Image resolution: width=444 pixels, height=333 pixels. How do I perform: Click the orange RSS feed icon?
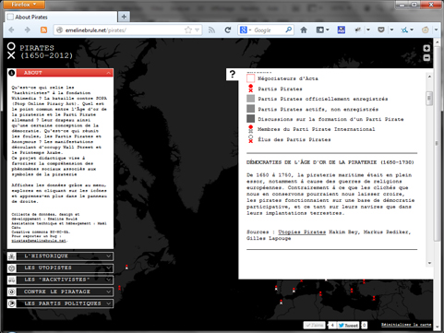pos(43,30)
